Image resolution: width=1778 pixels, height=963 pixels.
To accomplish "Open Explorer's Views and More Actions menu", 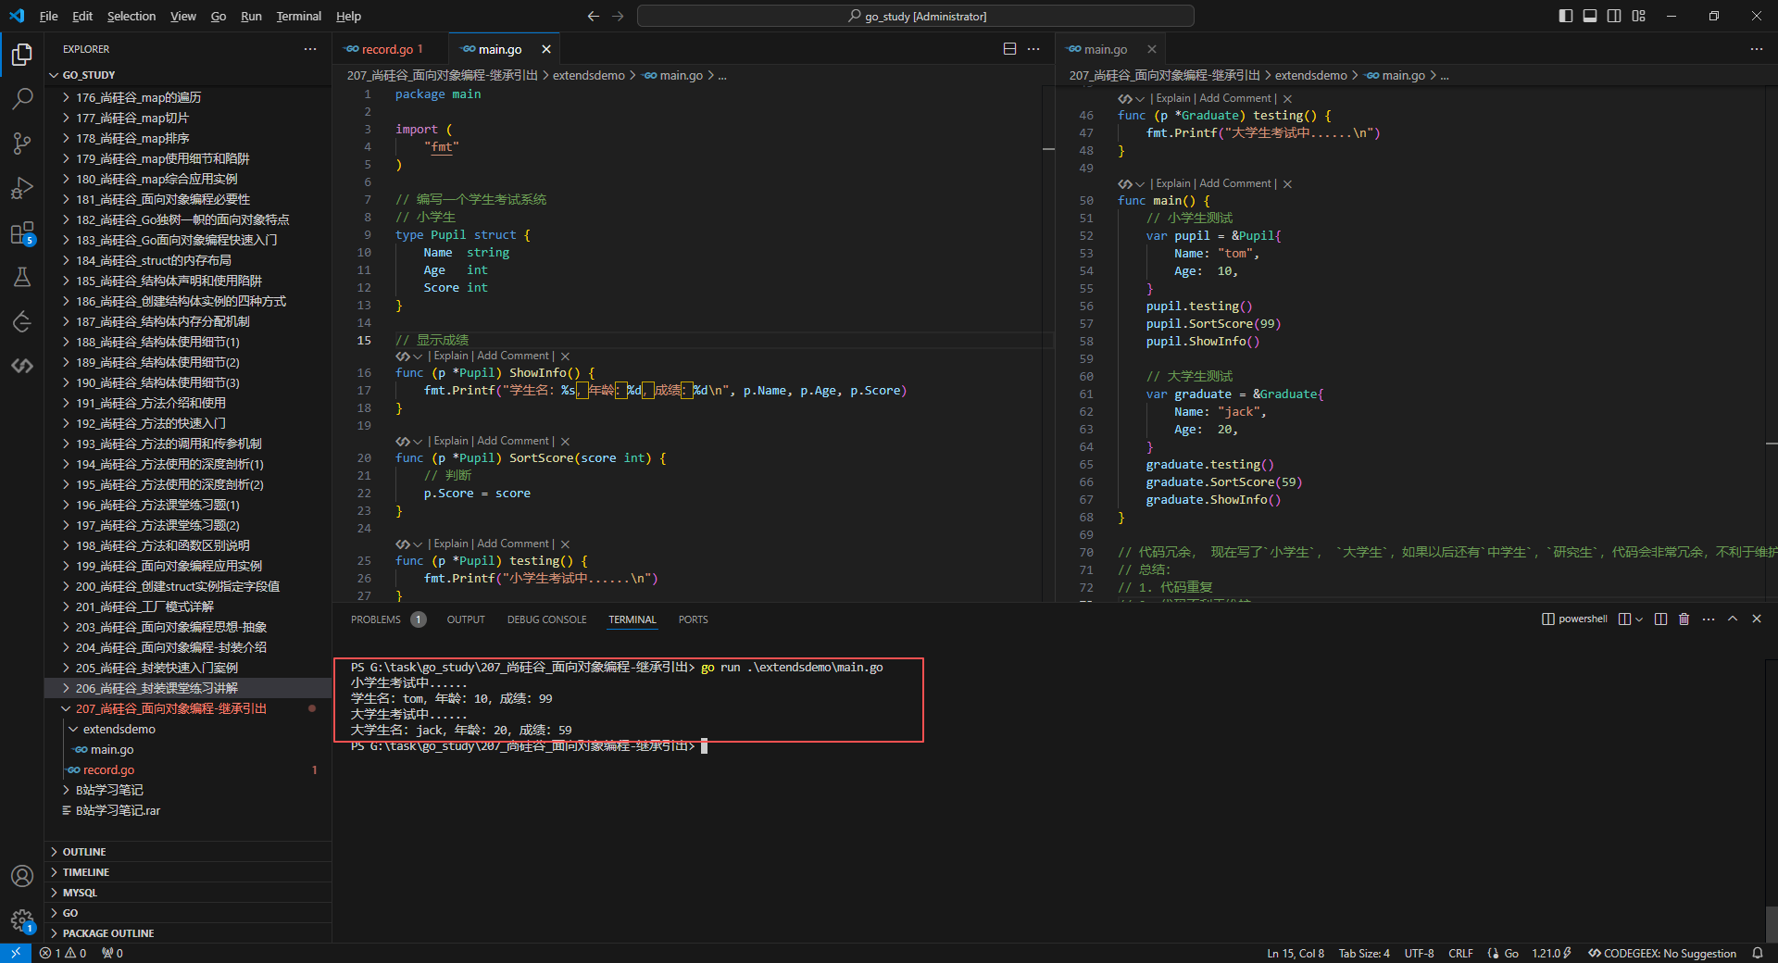I will click(x=310, y=49).
